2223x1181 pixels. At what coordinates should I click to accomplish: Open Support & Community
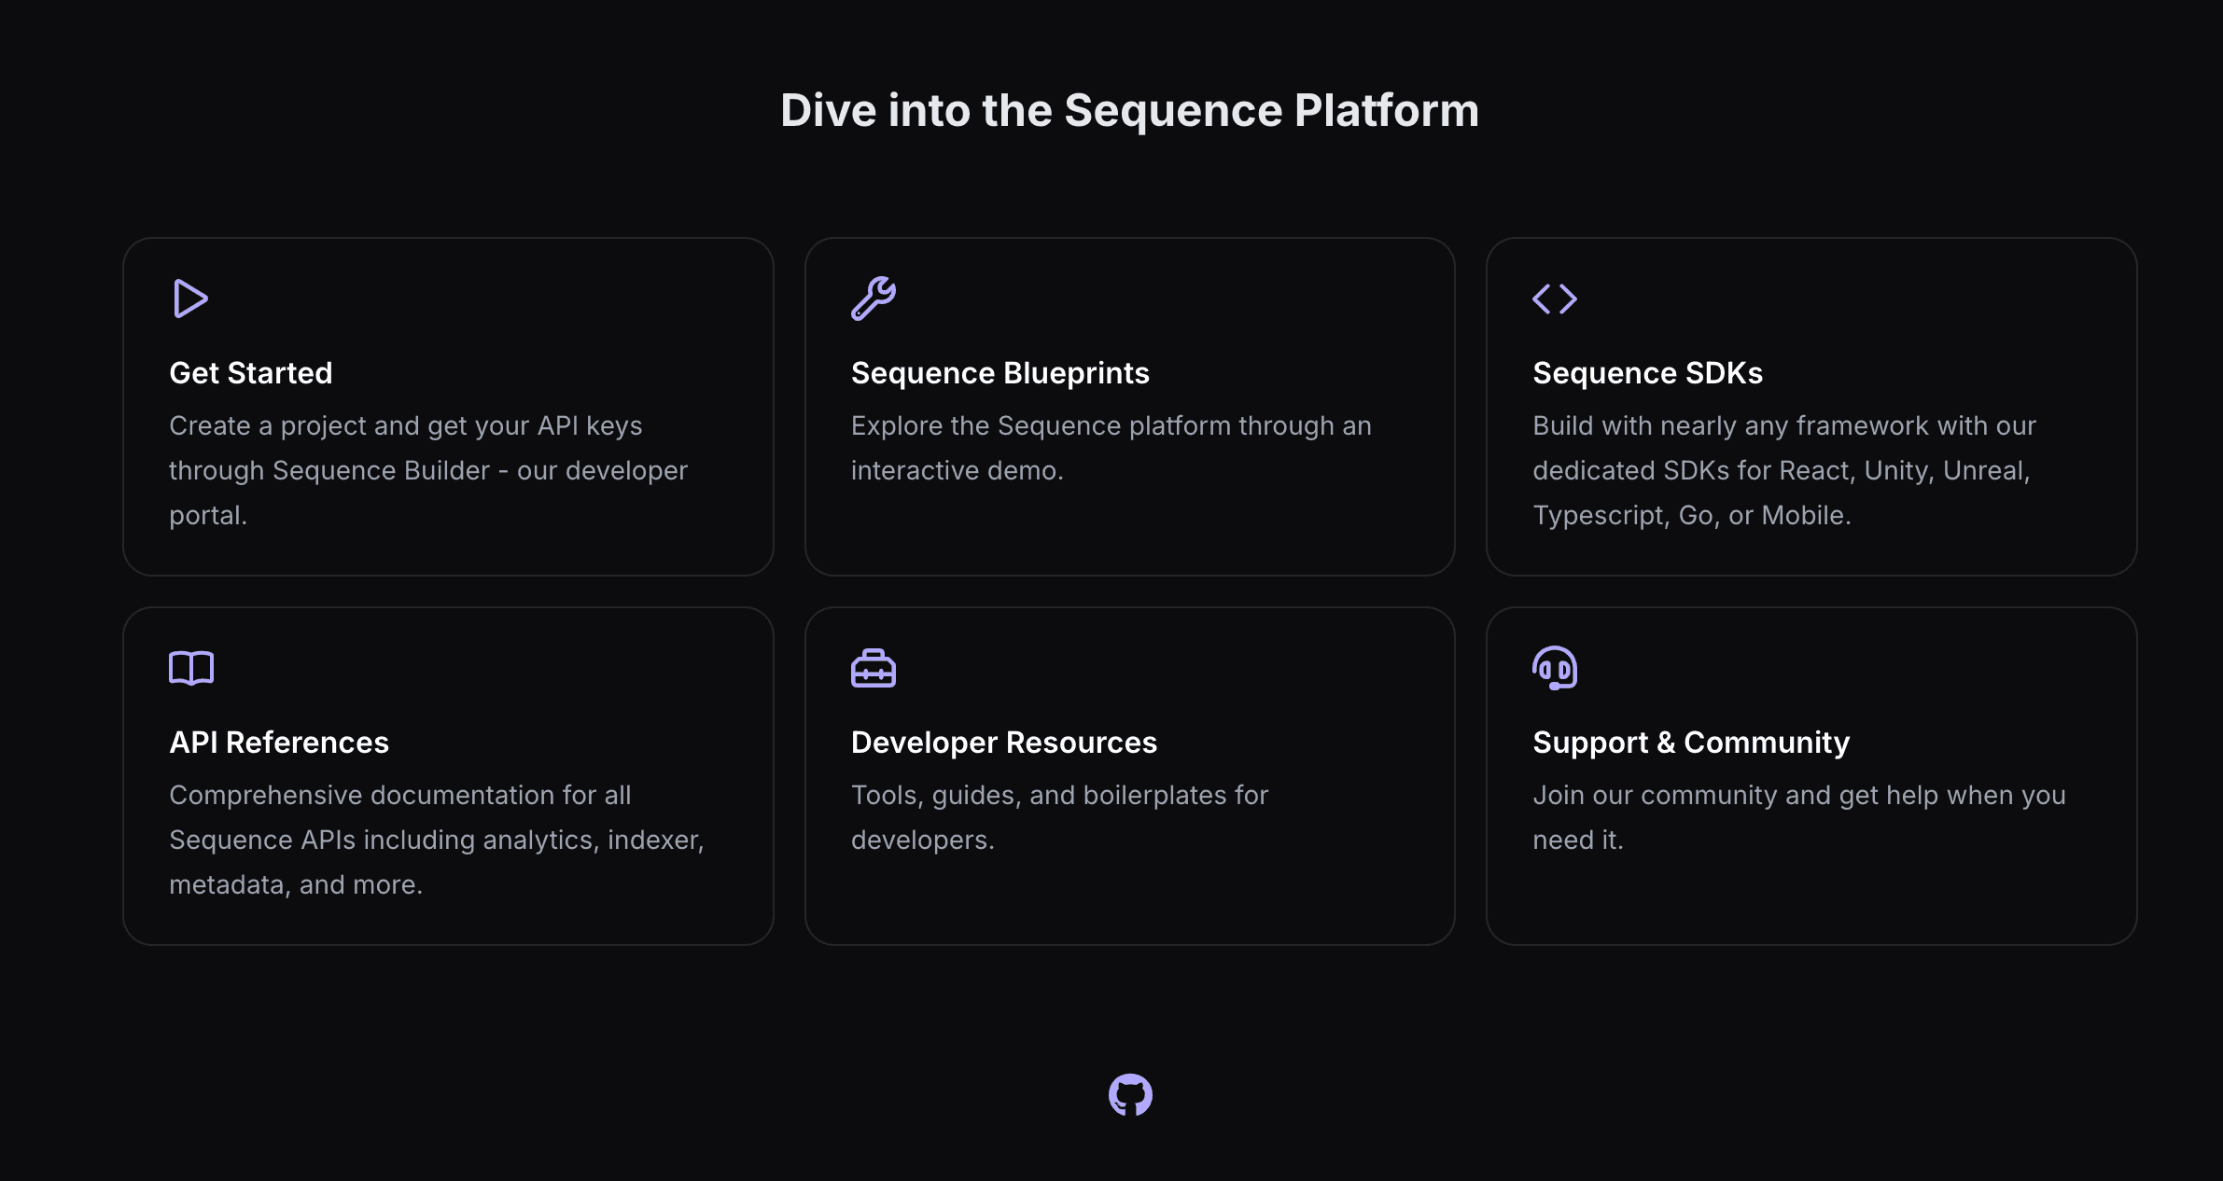click(x=1691, y=742)
